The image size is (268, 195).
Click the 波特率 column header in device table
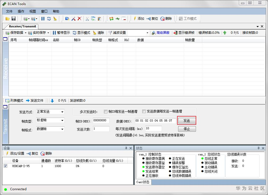(63, 161)
